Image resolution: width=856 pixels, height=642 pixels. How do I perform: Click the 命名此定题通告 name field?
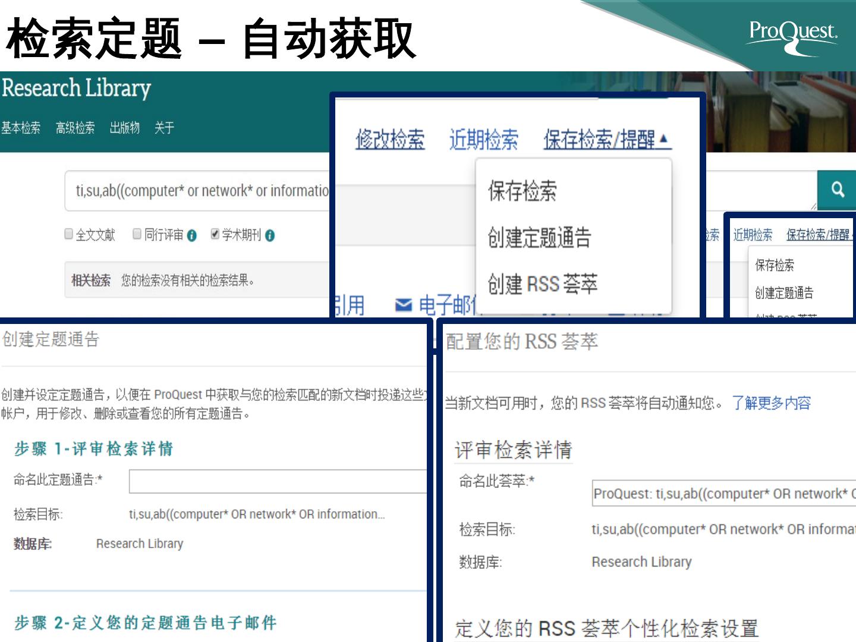[278, 481]
